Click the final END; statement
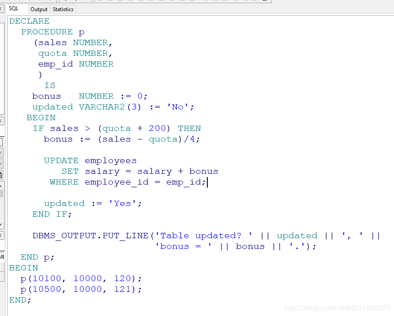The height and width of the screenshot is (316, 394). (20, 299)
